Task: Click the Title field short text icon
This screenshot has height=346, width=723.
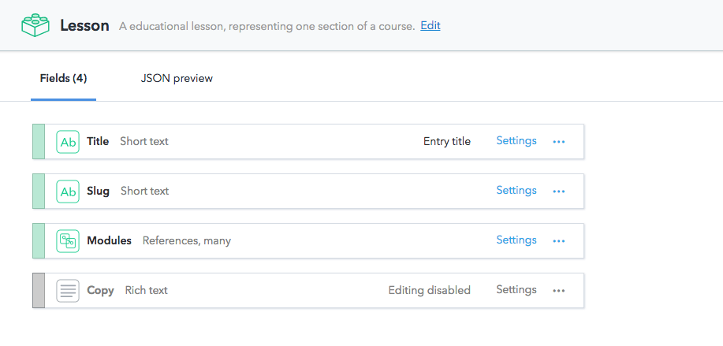Action: (x=68, y=142)
